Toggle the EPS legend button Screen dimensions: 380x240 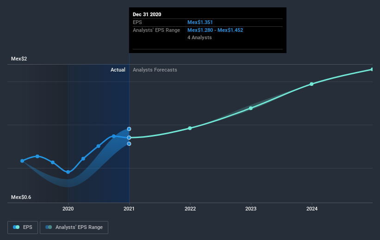(23, 227)
